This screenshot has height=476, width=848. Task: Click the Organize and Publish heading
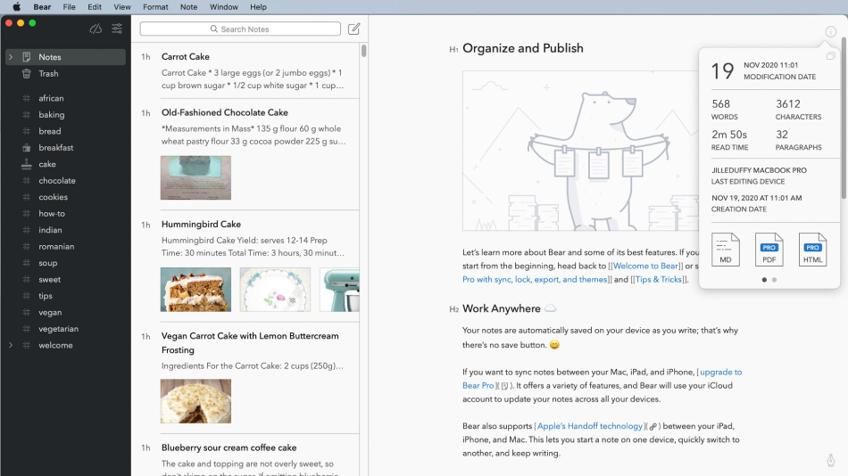click(x=523, y=48)
